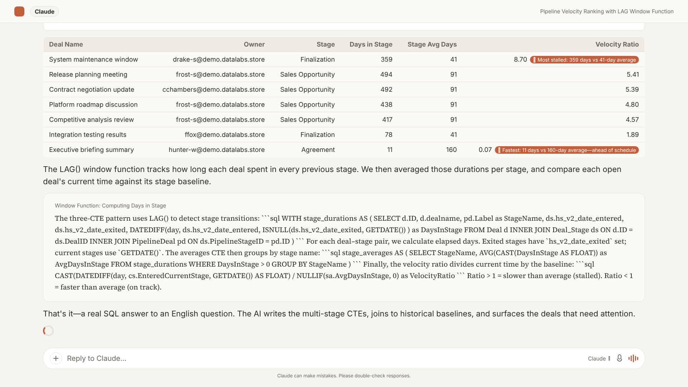Image resolution: width=688 pixels, height=387 pixels.
Task: Click the 1.89 velocity ratio value
Action: coord(632,135)
